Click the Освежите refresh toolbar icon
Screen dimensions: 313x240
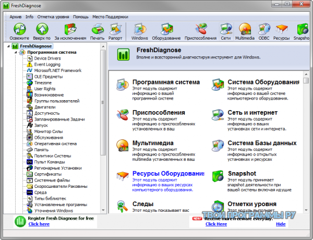click(x=20, y=29)
